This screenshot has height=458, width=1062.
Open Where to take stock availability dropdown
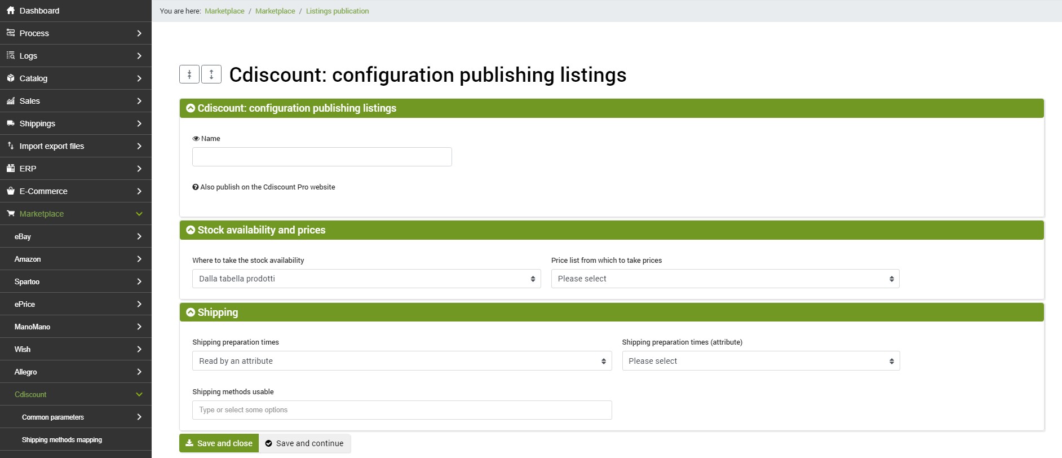pos(366,279)
